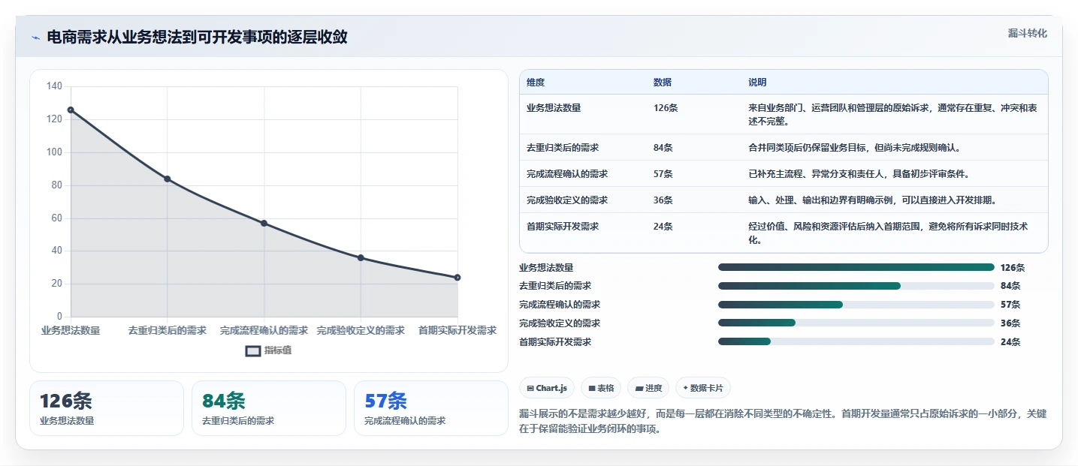Viewport: 1078px width, 466px height.
Task: Click the 57条 value beside progress bar
Action: coord(1010,305)
